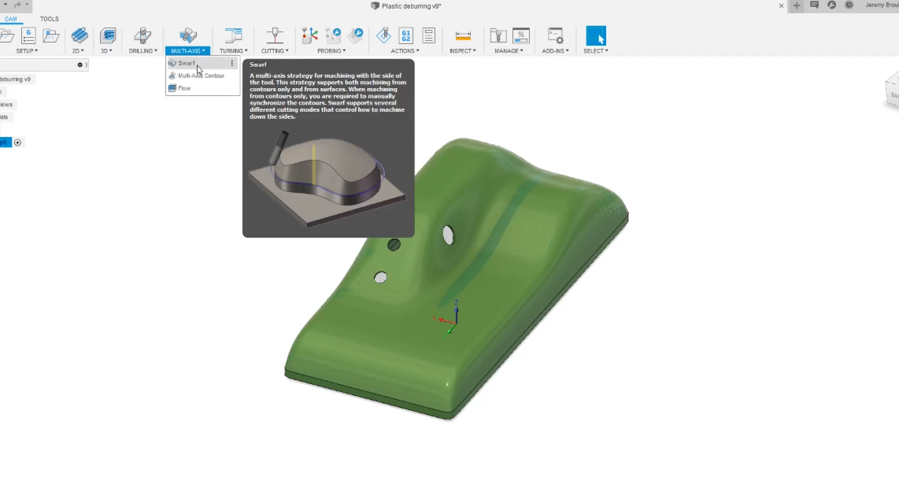
Task: Choose Swarf from the Multi-Axis menu
Action: pyautogui.click(x=187, y=63)
